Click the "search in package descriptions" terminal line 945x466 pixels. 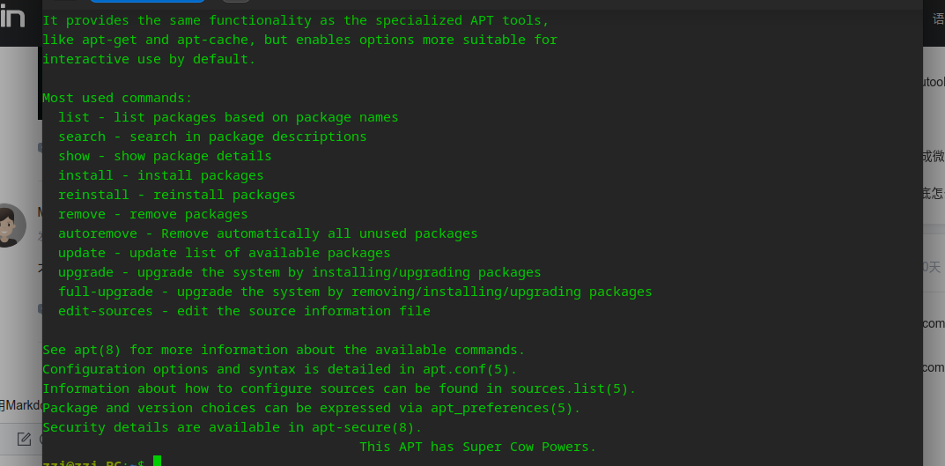(x=212, y=137)
